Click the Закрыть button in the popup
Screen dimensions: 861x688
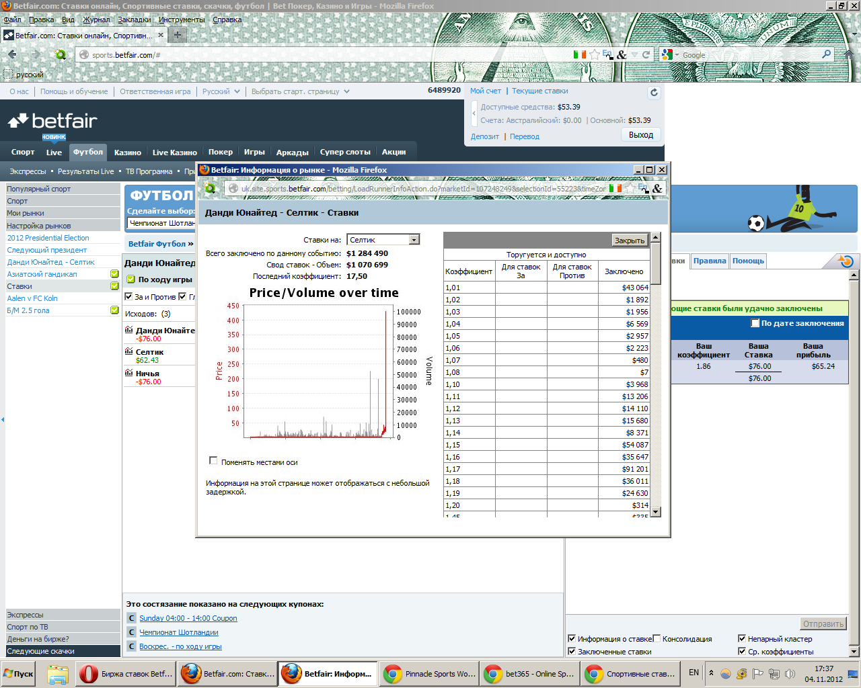(630, 240)
